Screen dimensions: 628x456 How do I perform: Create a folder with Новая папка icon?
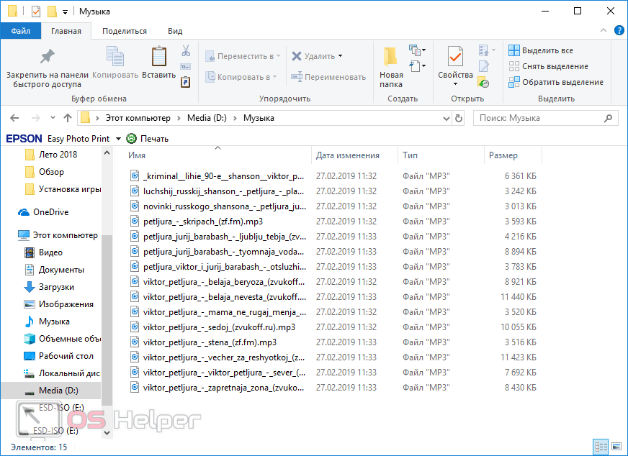pyautogui.click(x=391, y=57)
